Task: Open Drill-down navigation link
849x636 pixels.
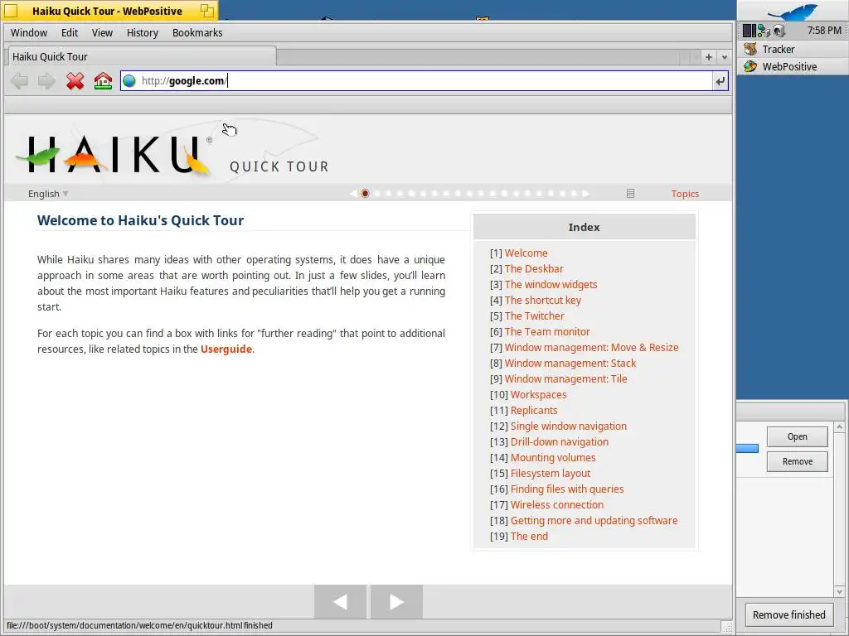Action: pyautogui.click(x=560, y=442)
